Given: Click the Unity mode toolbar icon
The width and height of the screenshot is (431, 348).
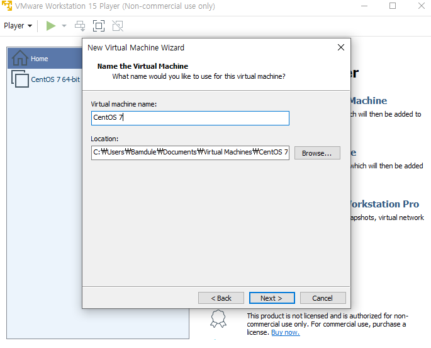Looking at the screenshot, I should click(118, 26).
